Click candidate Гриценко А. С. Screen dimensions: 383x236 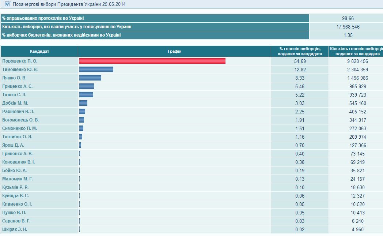[17, 86]
